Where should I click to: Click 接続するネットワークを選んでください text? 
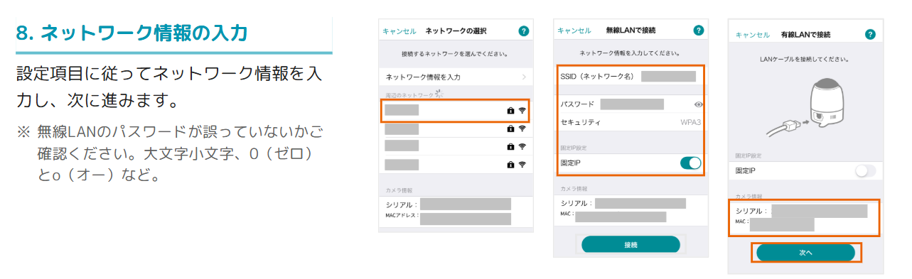[455, 53]
